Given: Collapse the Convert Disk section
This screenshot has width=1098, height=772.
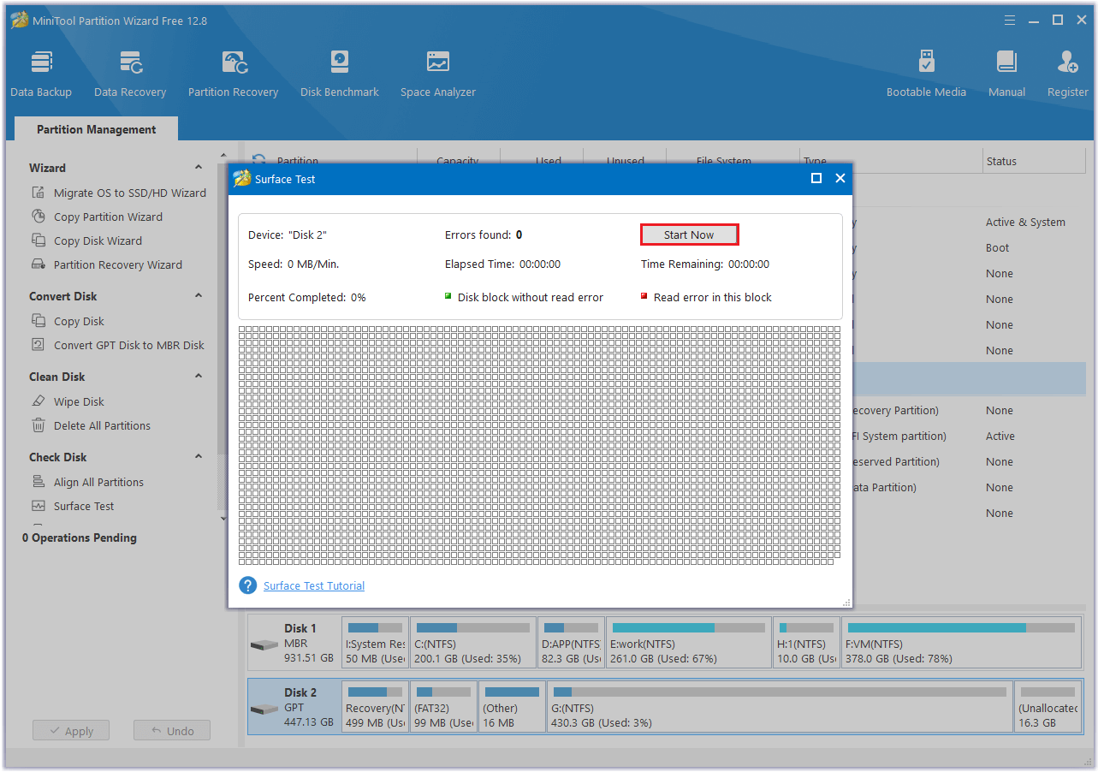Looking at the screenshot, I should coord(199,296).
